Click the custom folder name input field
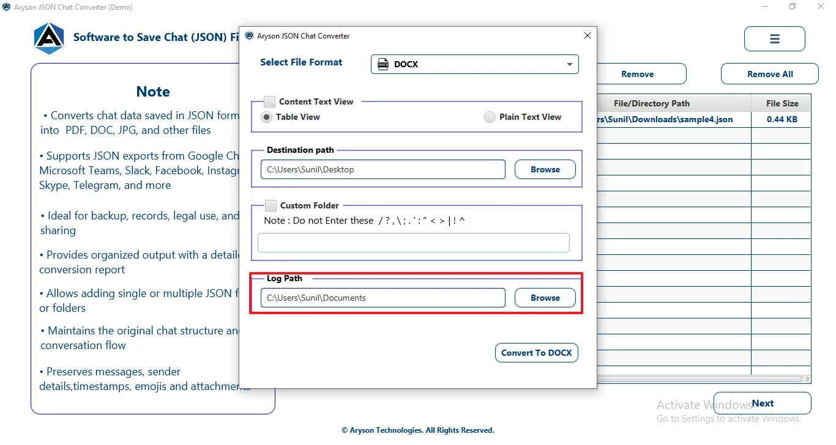Viewport: 836px width, 445px height. (x=414, y=243)
